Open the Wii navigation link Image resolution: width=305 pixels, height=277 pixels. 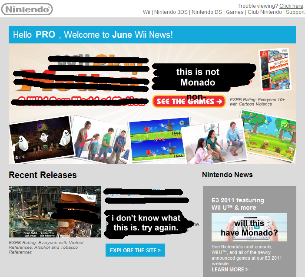pos(146,12)
